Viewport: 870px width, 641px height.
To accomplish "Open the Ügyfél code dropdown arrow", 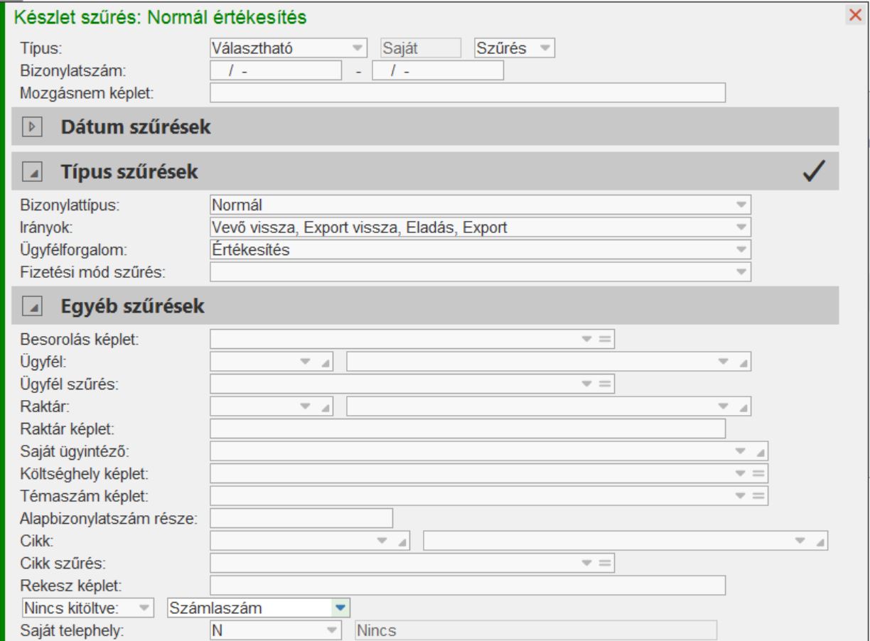I will pos(306,362).
